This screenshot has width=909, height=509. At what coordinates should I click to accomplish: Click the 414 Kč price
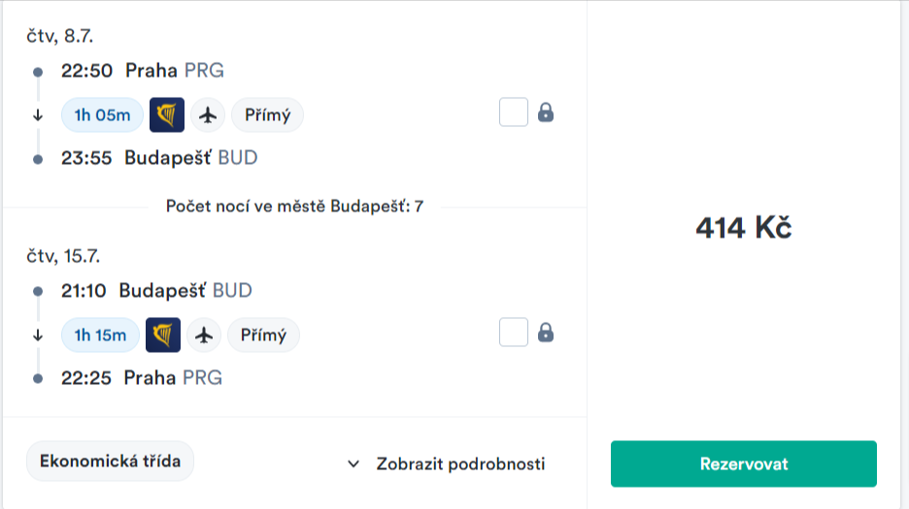(744, 228)
